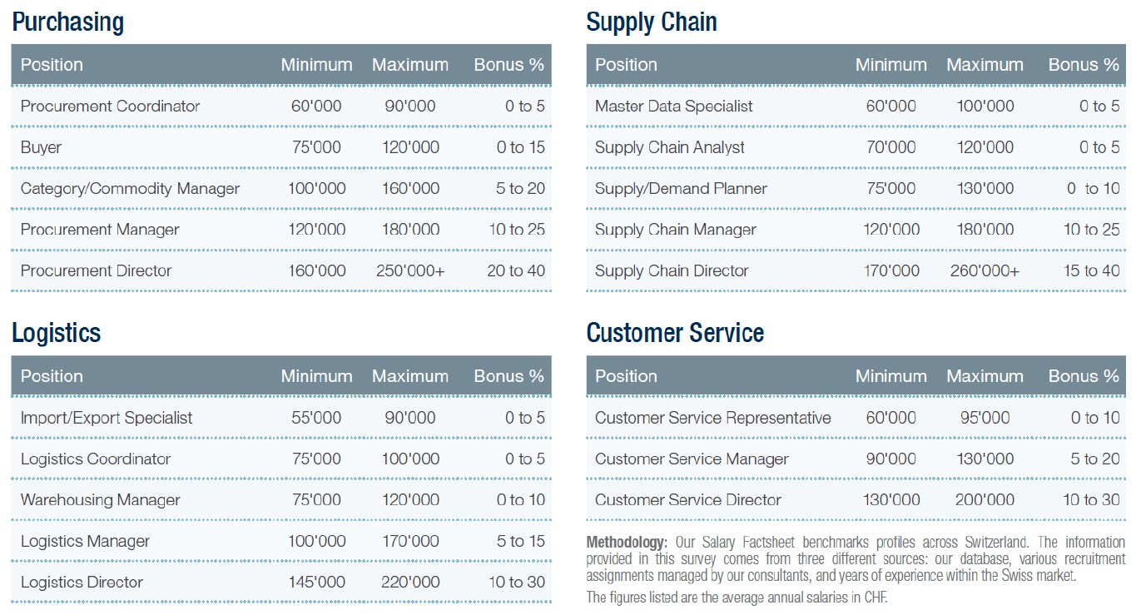Click the Supply Chain section heading
Image resolution: width=1136 pixels, height=615 pixels.
pyautogui.click(x=651, y=22)
